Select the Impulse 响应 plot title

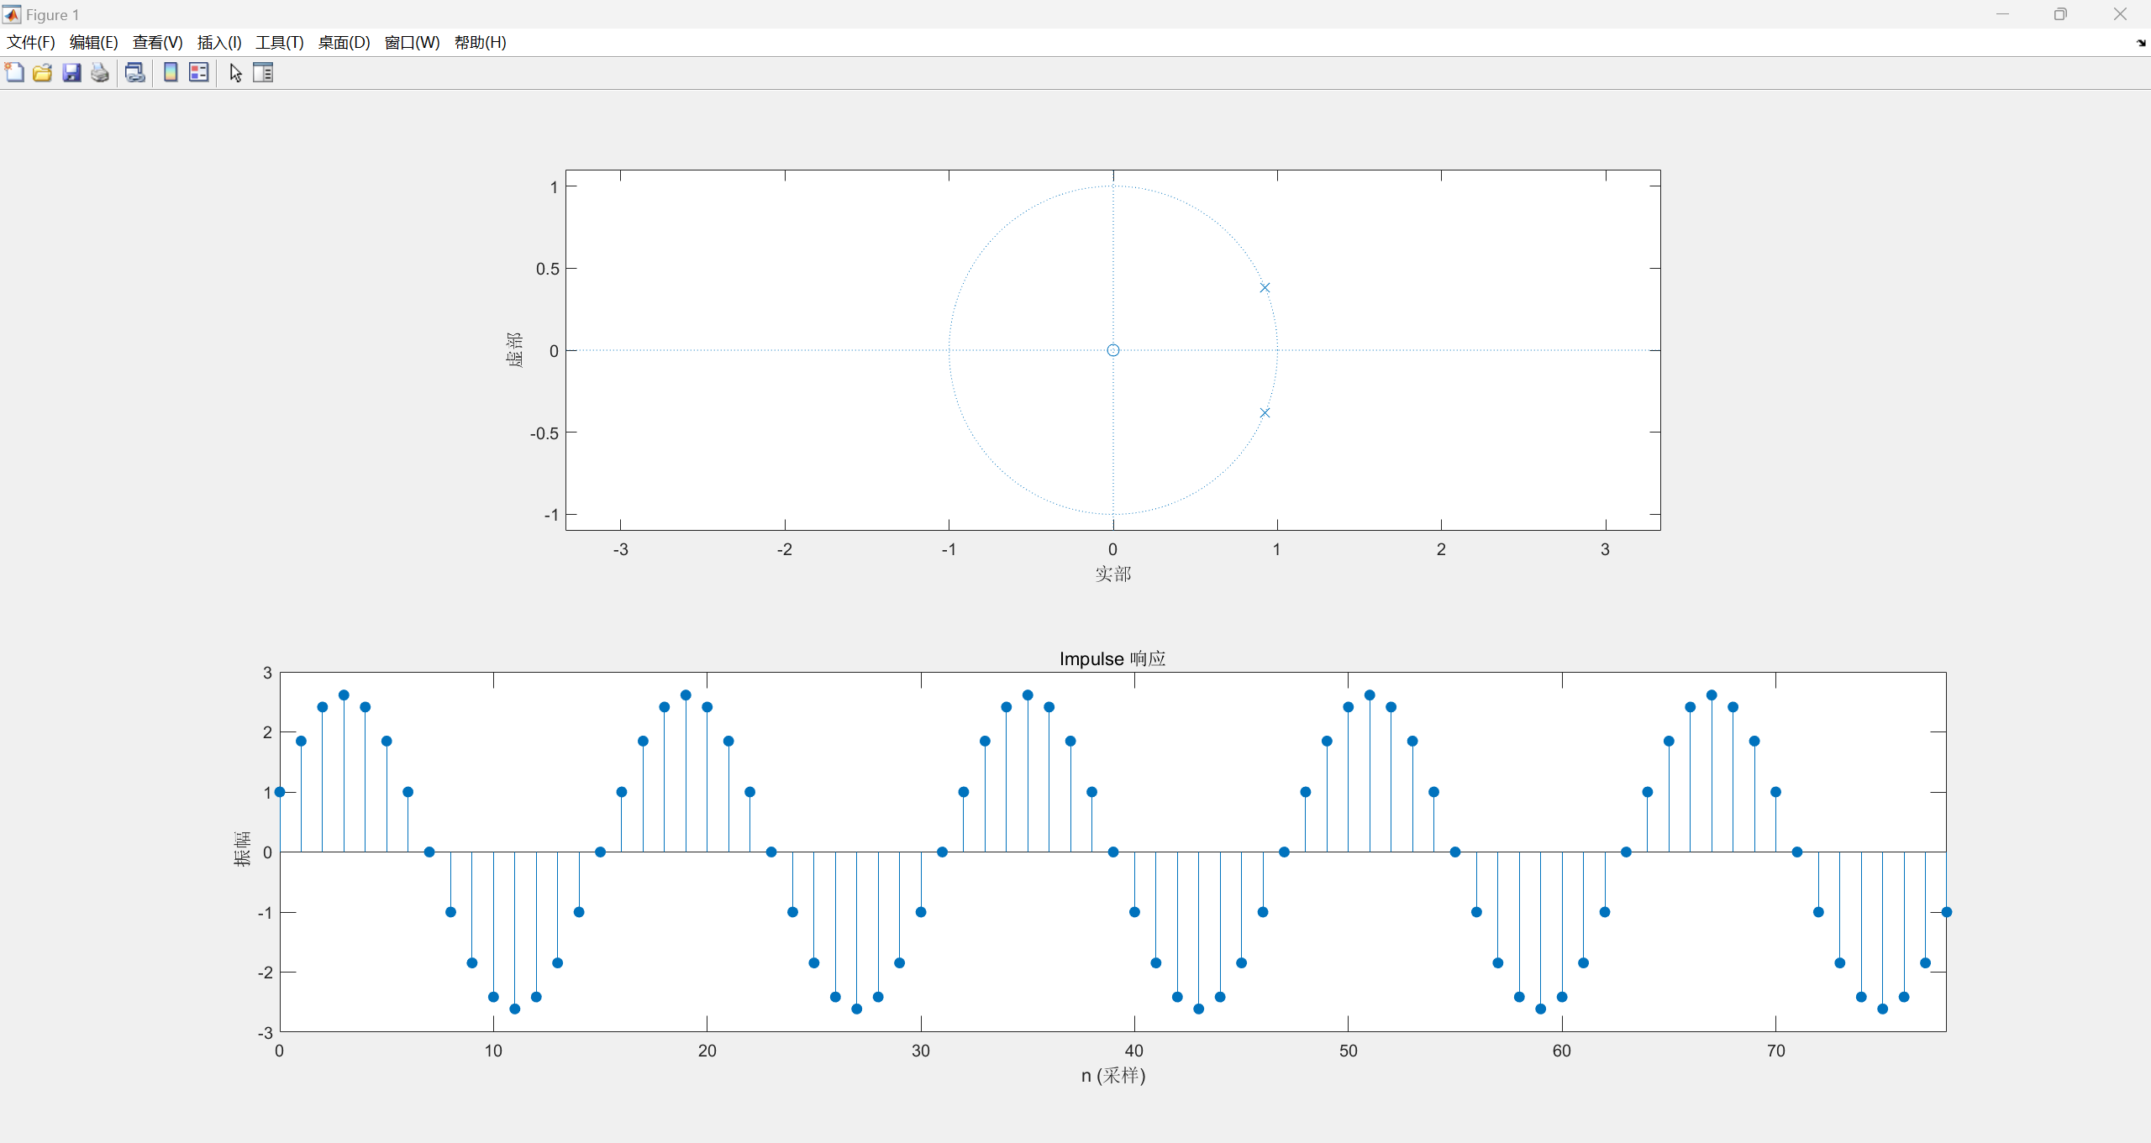[1112, 658]
